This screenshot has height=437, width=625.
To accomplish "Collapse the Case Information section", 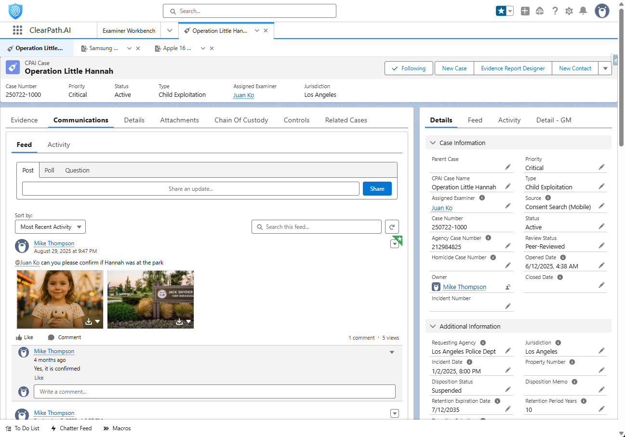I will click(433, 143).
